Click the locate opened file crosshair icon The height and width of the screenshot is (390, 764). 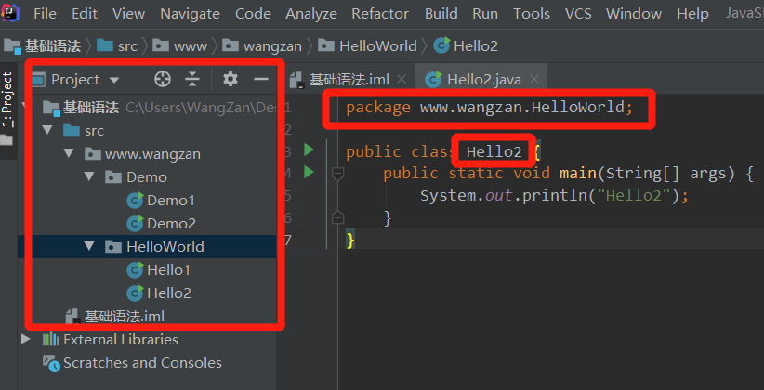click(x=163, y=79)
